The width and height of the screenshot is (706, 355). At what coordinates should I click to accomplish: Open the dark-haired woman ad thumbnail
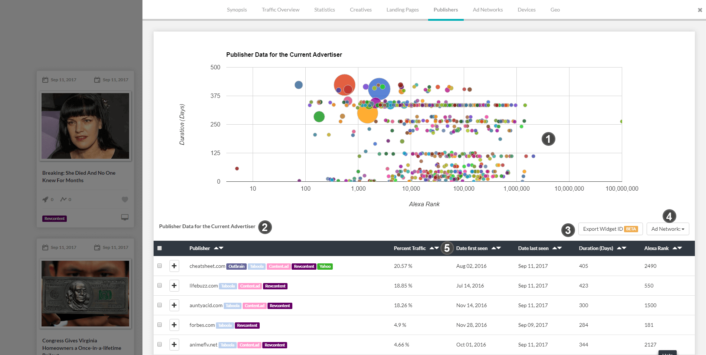tap(85, 126)
